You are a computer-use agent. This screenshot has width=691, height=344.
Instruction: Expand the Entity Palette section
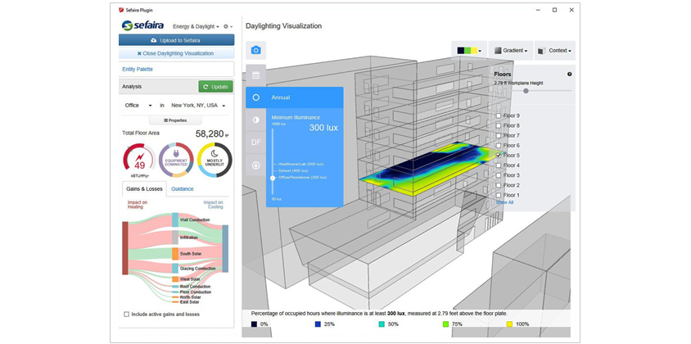[x=176, y=70]
